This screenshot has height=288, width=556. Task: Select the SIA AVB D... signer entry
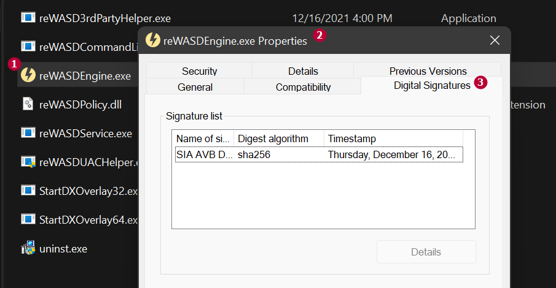204,154
